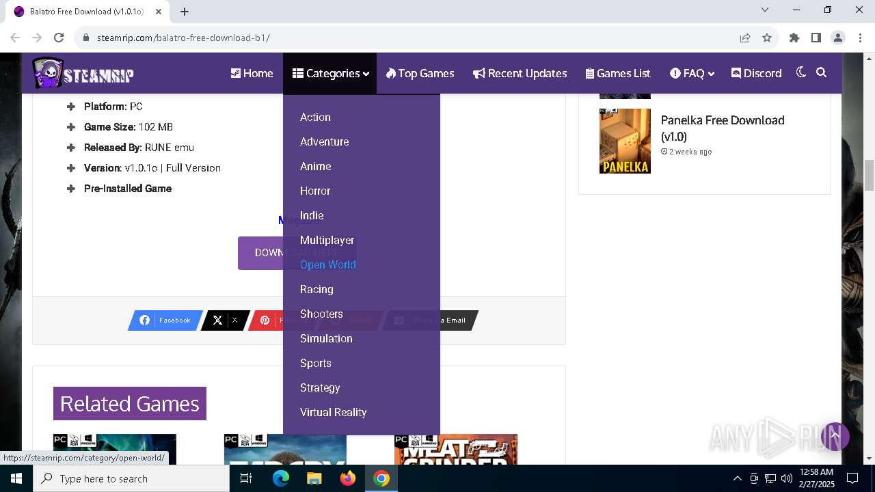The width and height of the screenshot is (875, 492).
Task: Expand the FAQ dropdown menu
Action: coord(692,73)
